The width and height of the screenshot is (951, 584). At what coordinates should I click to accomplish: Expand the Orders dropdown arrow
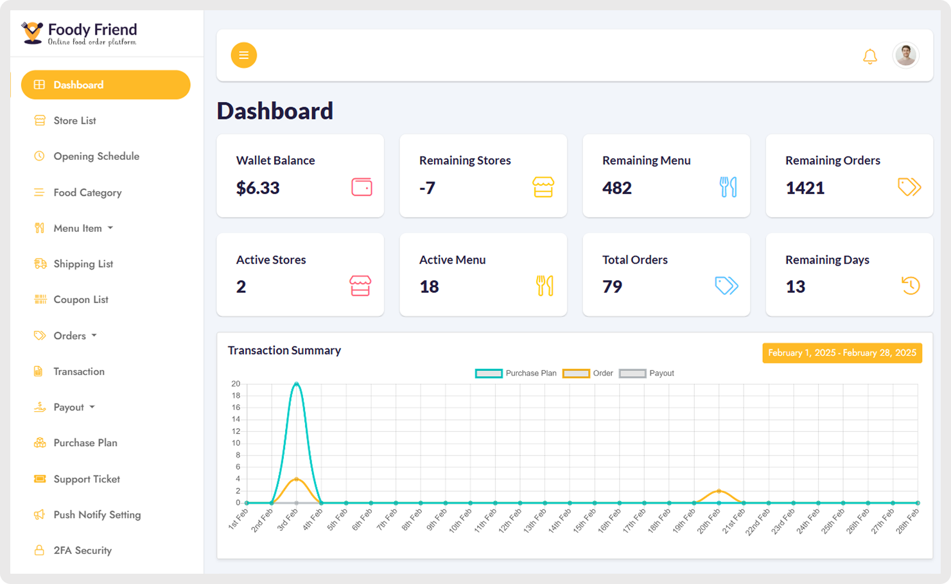coord(94,336)
